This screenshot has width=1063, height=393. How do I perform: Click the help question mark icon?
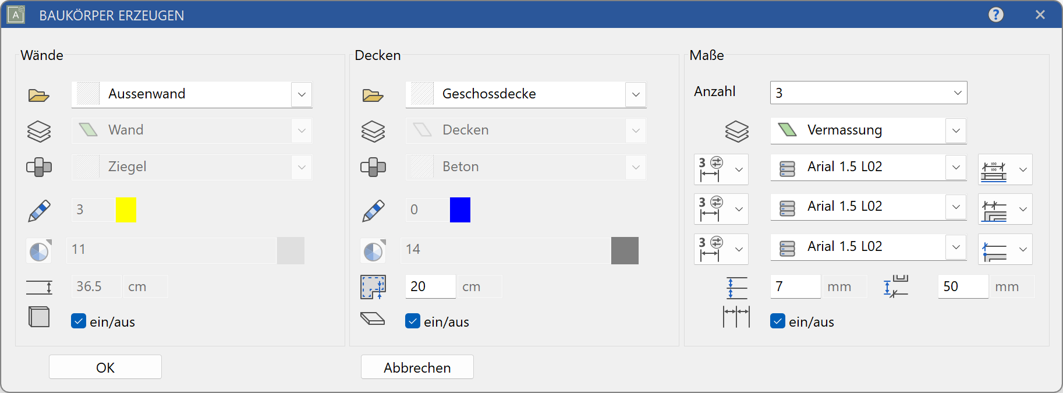pyautogui.click(x=995, y=15)
